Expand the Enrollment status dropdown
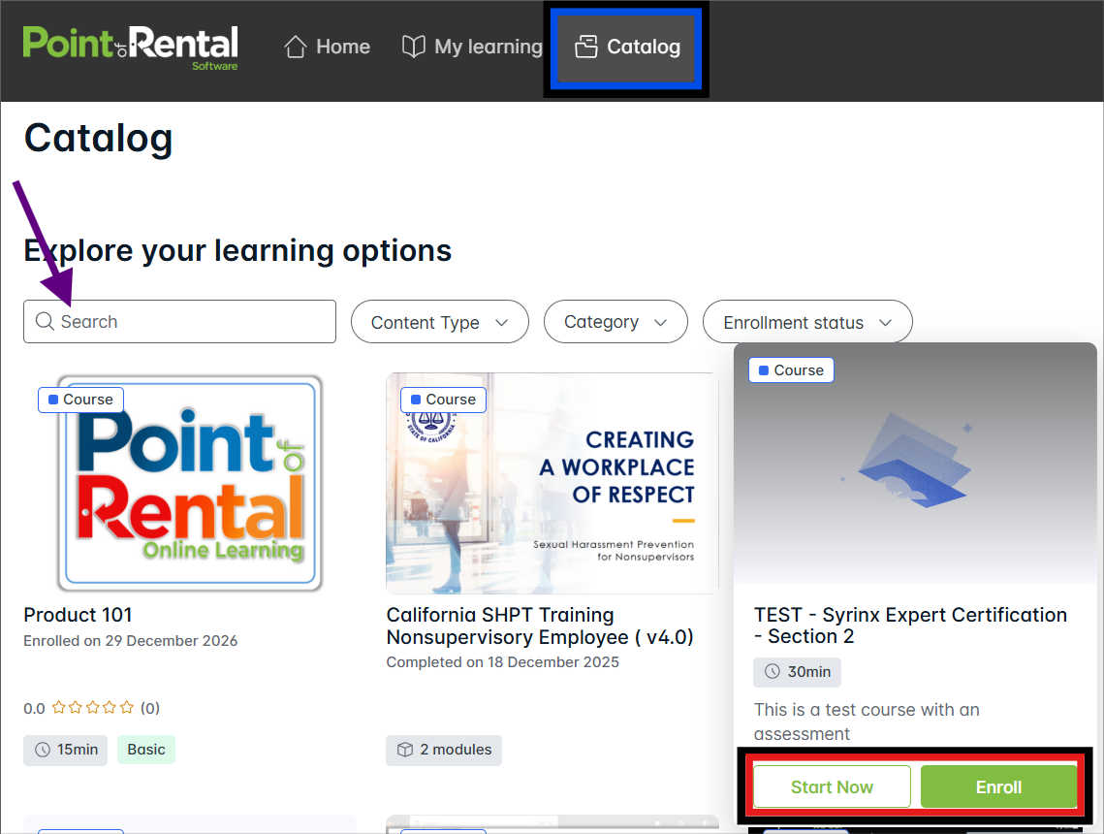1104x834 pixels. pyautogui.click(x=806, y=323)
